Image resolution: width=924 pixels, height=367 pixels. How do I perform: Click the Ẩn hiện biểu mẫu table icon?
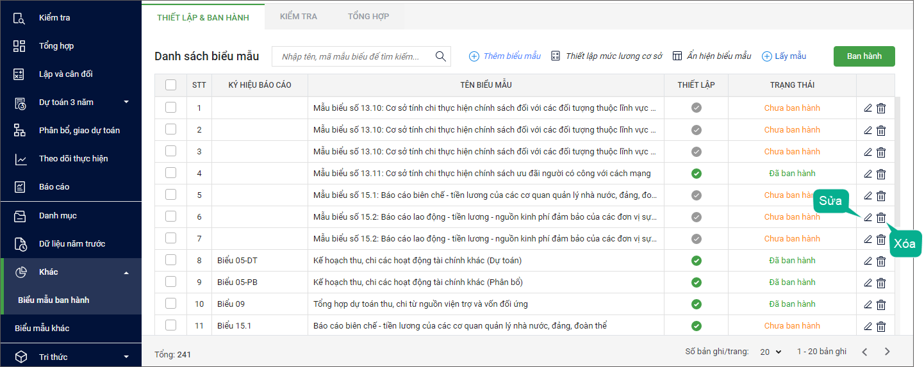[x=677, y=56]
